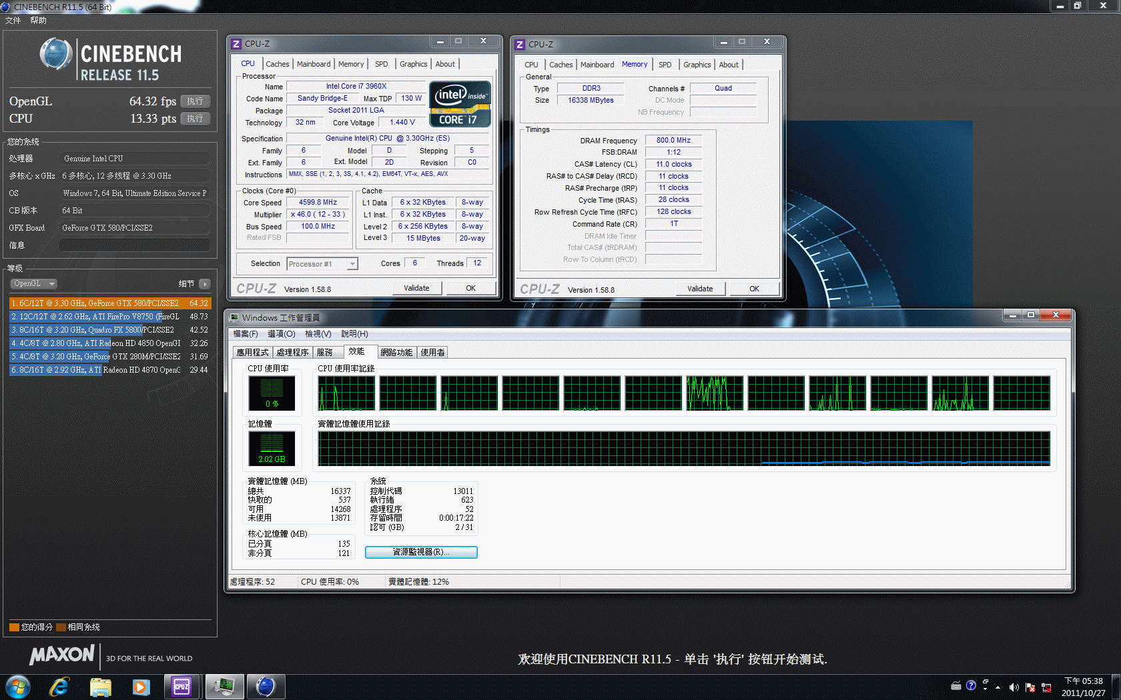This screenshot has height=700, width=1121.
Task: Launch Internet Explorer from the taskbar
Action: point(59,687)
